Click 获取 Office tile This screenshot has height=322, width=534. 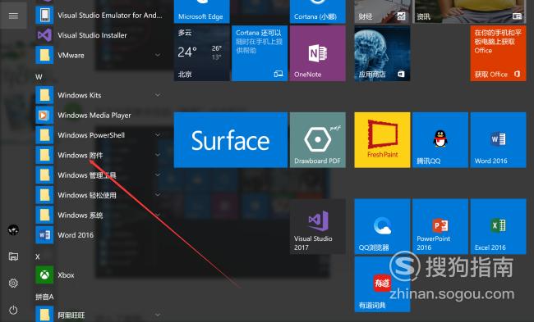(x=498, y=53)
